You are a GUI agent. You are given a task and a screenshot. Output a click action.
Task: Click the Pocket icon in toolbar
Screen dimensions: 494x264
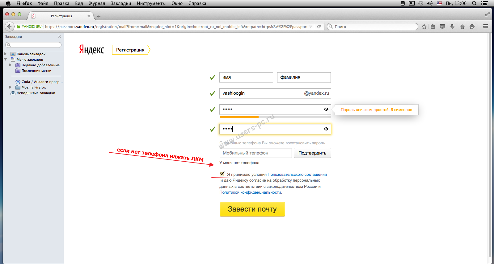coord(442,27)
